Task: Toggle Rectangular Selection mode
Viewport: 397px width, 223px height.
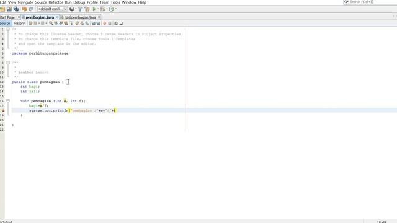Action: click(71, 24)
